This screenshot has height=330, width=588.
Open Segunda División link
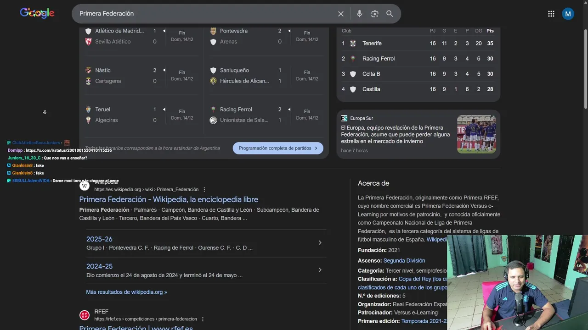404,261
